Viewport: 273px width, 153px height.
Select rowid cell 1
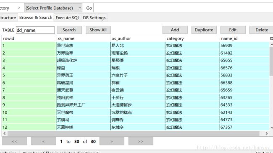click(29, 46)
